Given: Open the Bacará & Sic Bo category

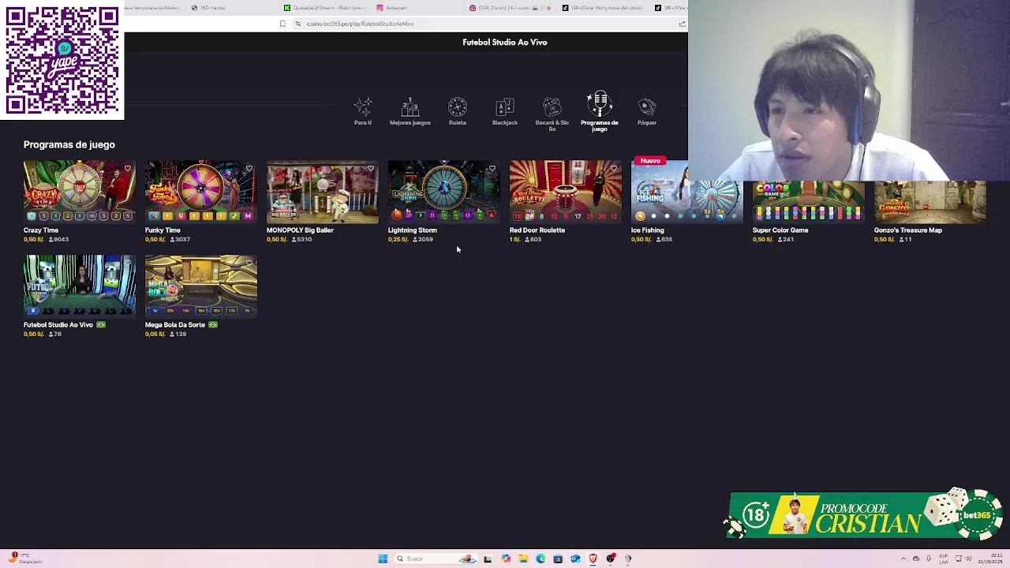Looking at the screenshot, I should point(552,114).
